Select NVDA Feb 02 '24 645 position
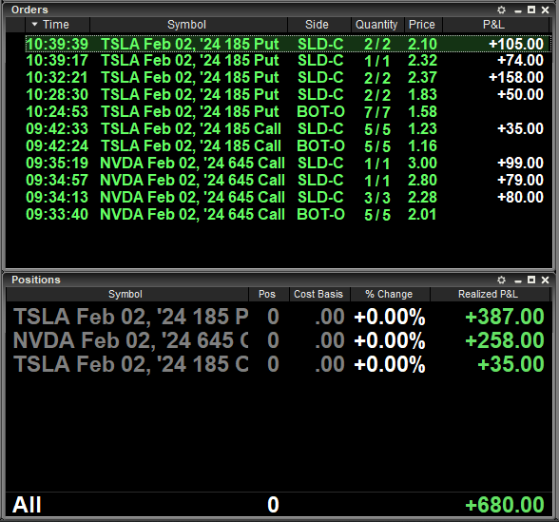The width and height of the screenshot is (559, 522). coord(279,340)
